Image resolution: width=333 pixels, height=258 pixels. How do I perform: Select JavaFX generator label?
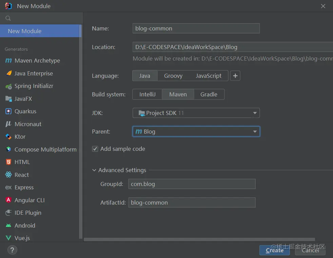[23, 99]
